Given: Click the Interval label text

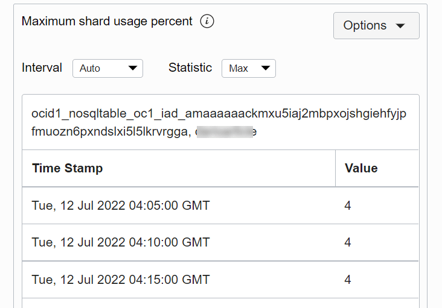Looking at the screenshot, I should pos(42,68).
